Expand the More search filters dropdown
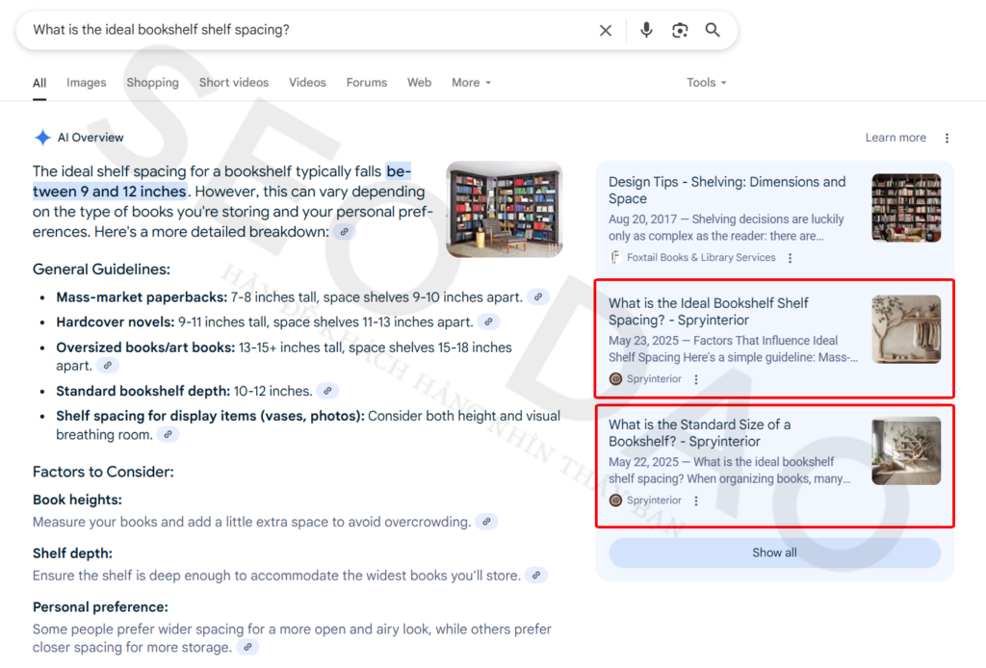This screenshot has width=986, height=668. pos(471,83)
